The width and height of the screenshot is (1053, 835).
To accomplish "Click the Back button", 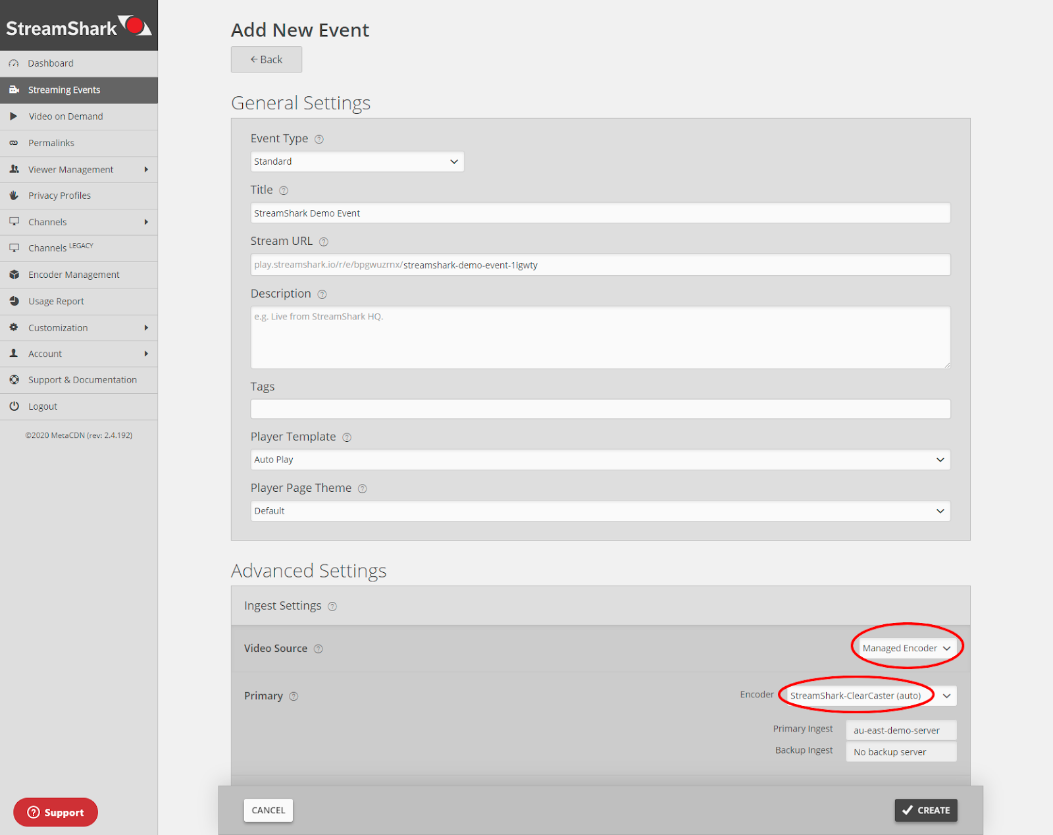I will coord(267,59).
